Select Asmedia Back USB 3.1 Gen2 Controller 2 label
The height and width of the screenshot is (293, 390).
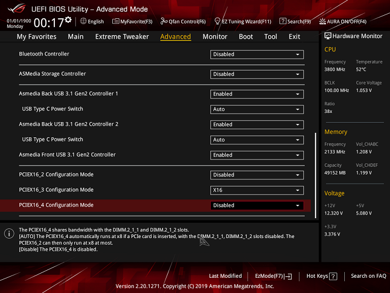(x=69, y=124)
